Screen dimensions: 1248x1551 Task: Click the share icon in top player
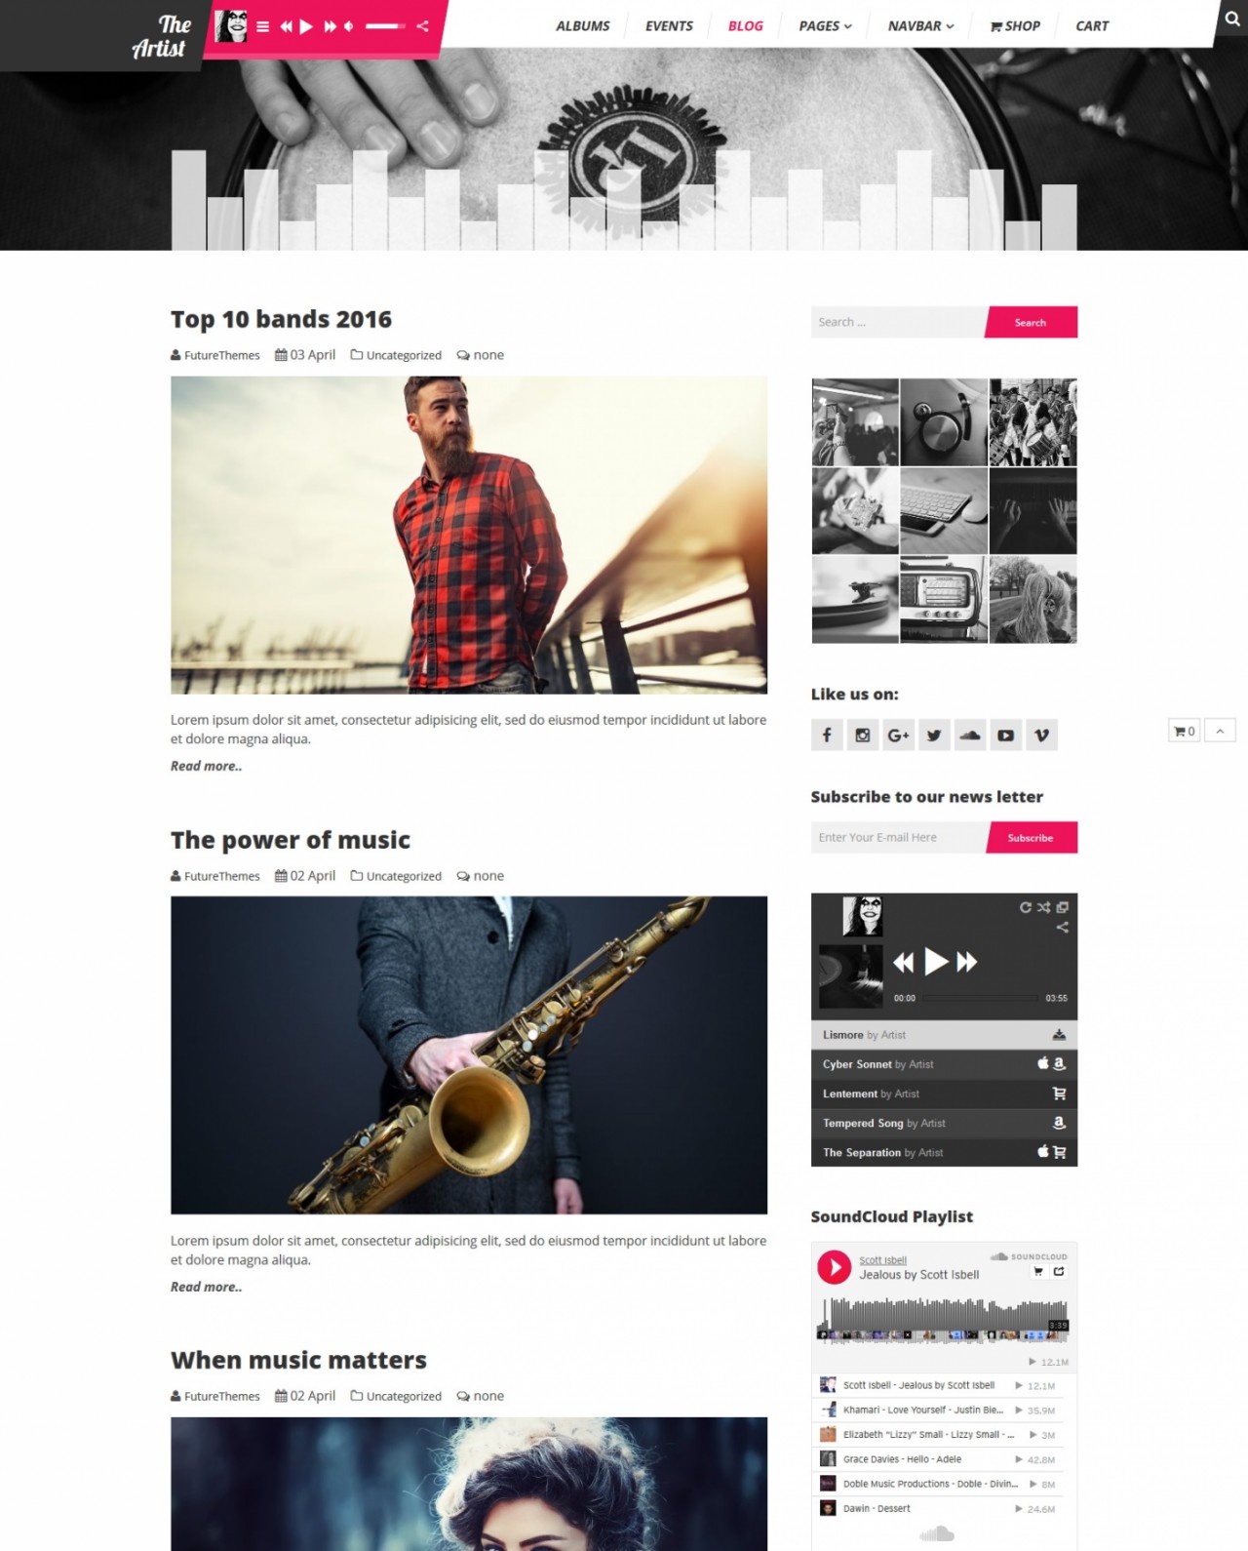coord(422,26)
